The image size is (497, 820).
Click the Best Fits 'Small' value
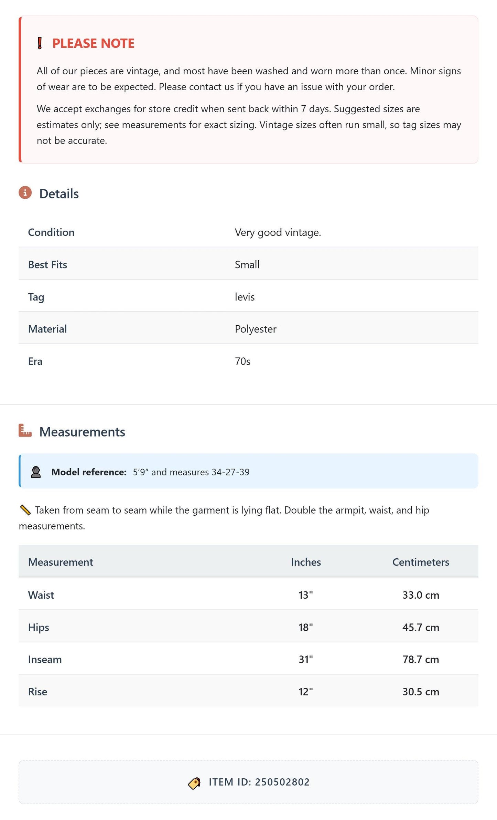247,265
